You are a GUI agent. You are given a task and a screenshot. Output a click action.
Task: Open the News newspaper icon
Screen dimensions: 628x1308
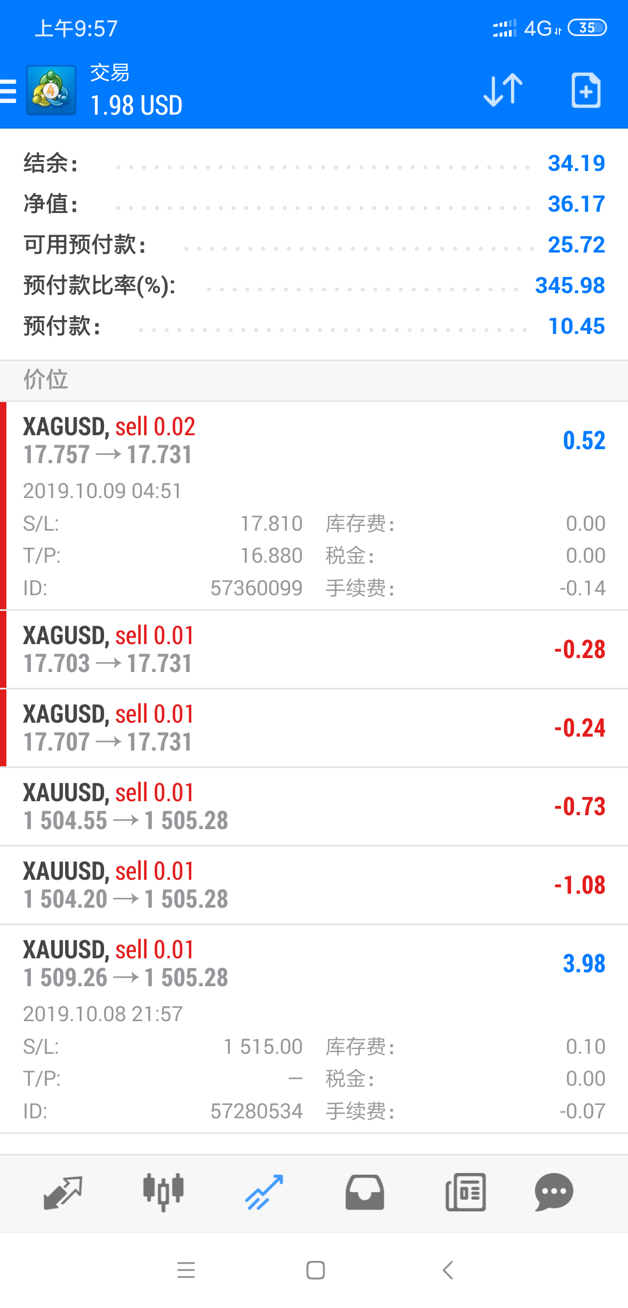point(465,1192)
